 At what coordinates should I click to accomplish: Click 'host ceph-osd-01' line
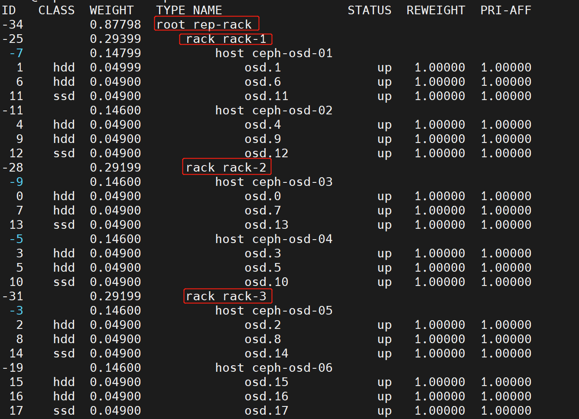[274, 53]
